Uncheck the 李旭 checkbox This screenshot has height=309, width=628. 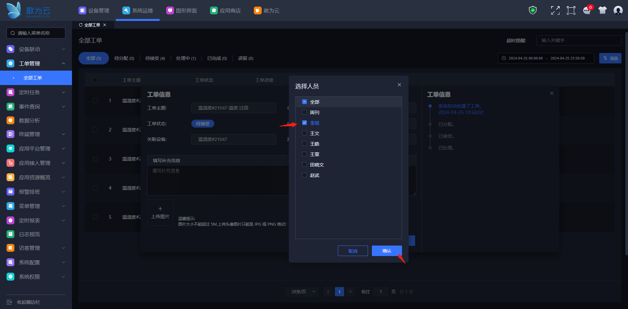(x=305, y=123)
